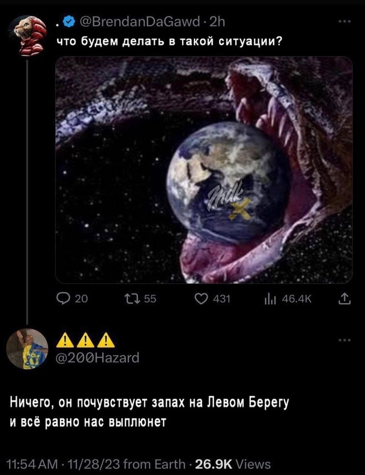Open the reply icon with 20 comments
Image resolution: width=365 pixels, height=475 pixels.
point(63,299)
